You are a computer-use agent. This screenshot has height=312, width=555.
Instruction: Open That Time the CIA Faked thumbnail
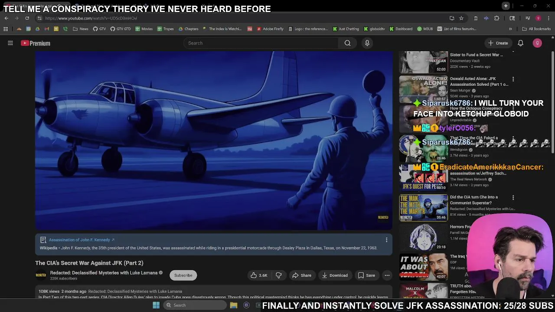click(423, 148)
